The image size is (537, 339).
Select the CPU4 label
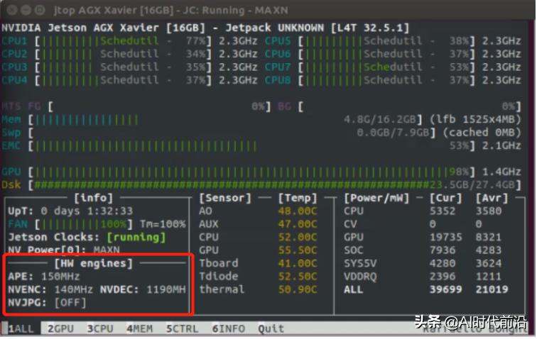click(x=14, y=80)
